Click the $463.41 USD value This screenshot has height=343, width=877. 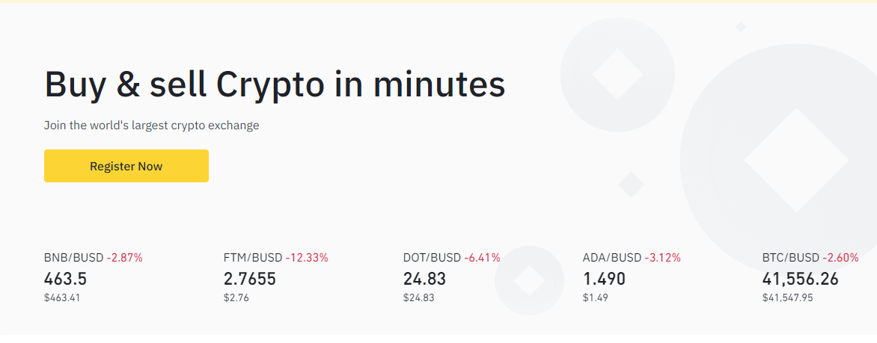[x=64, y=297]
